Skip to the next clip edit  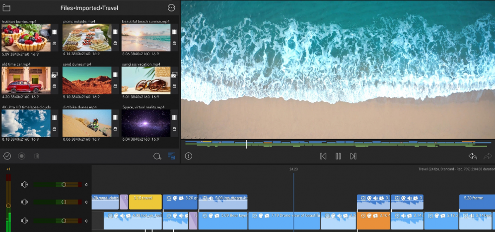coord(353,156)
